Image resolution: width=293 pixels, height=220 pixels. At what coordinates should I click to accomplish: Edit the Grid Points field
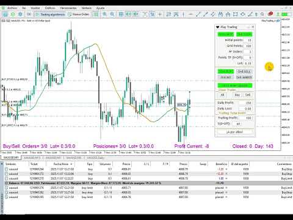[x=248, y=46]
